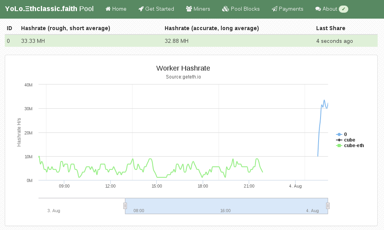
Task: Go to the Miners page
Action: click(198, 9)
